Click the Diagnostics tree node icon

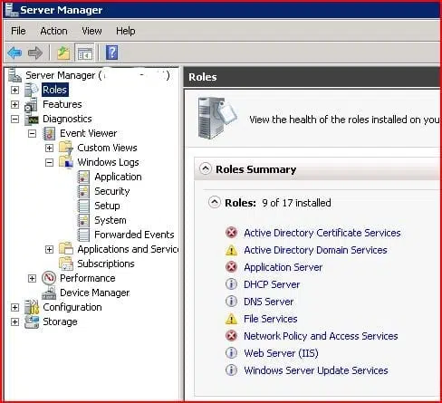(32, 120)
